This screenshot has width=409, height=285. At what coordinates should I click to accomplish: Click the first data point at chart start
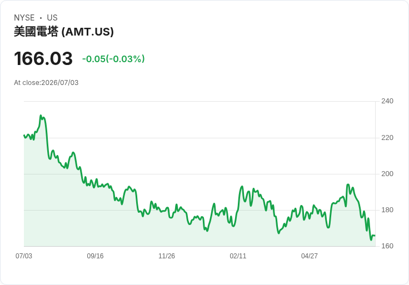[24, 136]
